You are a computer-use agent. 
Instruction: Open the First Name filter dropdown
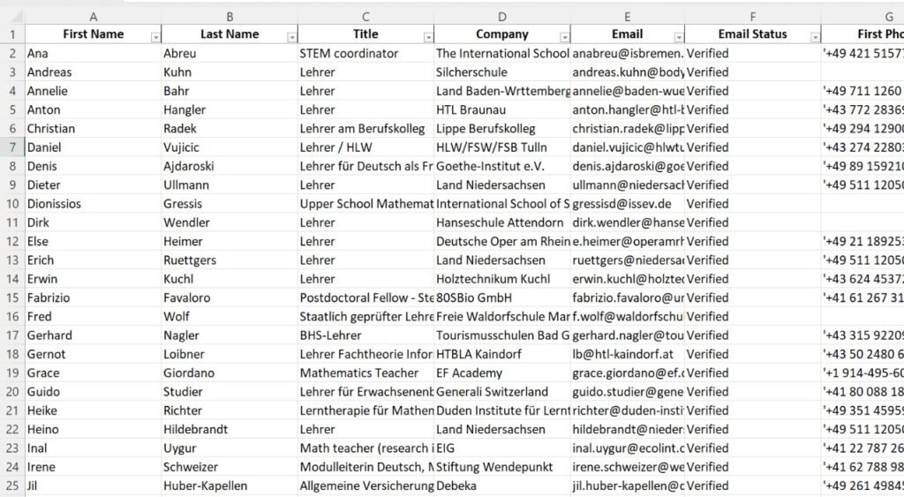155,36
